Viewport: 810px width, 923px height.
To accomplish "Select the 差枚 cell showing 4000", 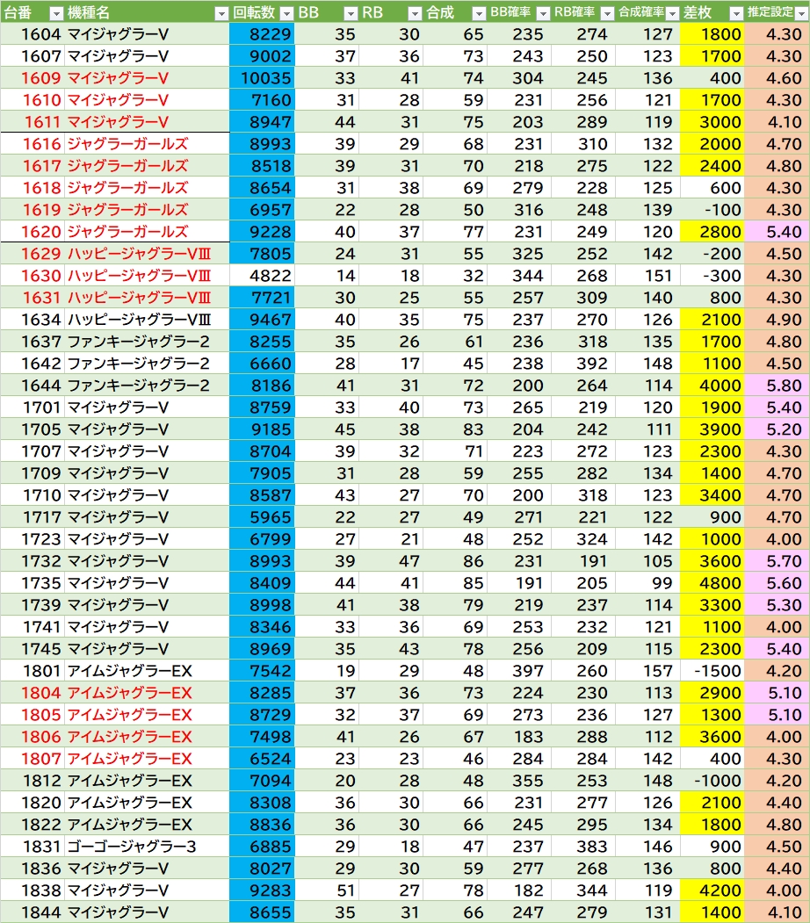I will 712,386.
